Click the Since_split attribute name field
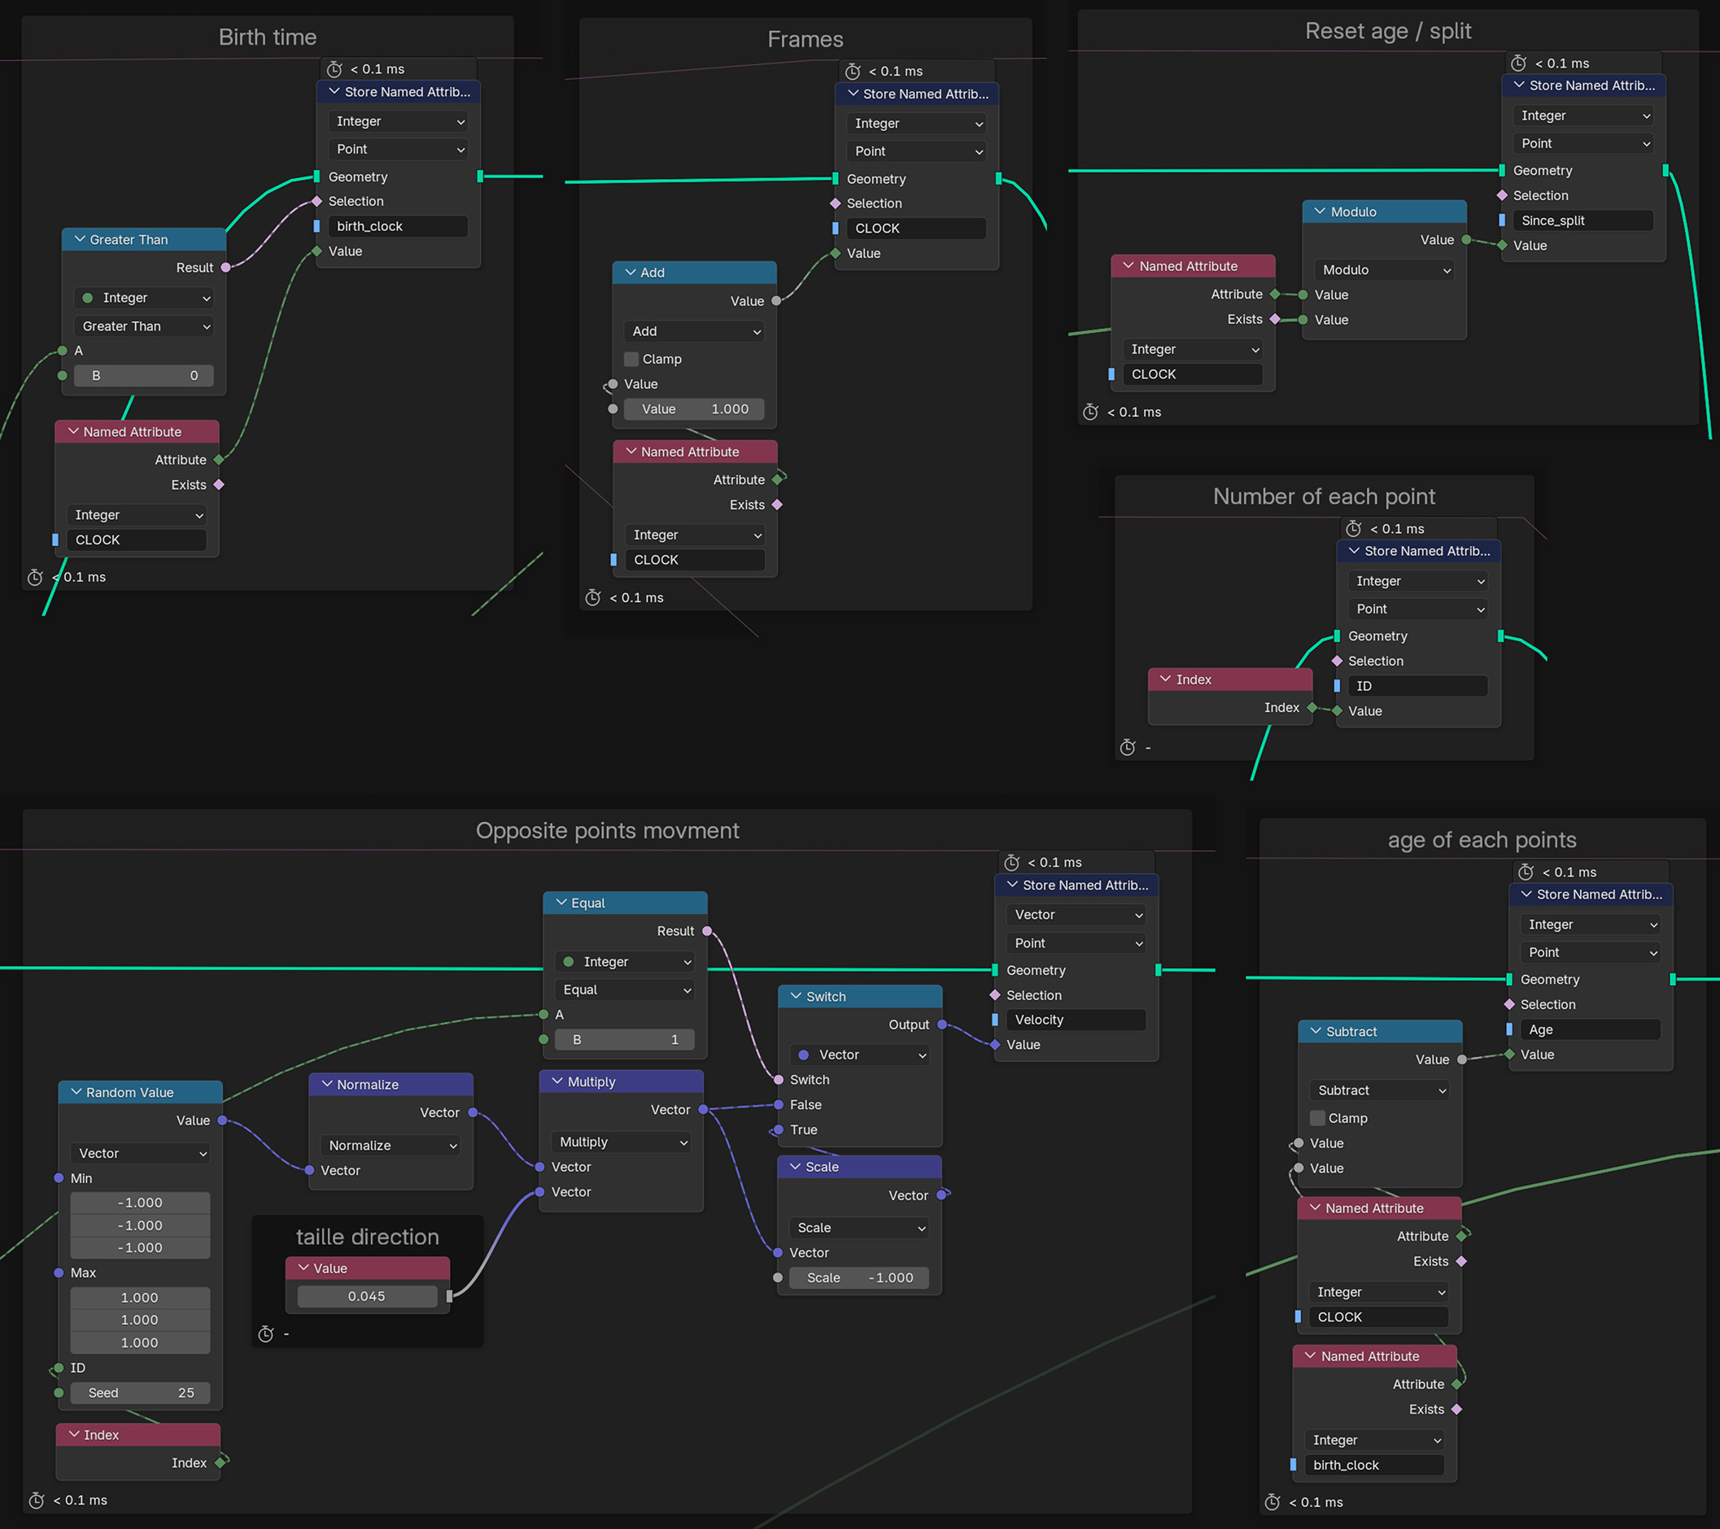Screen dimensions: 1720x1529 (1582, 221)
